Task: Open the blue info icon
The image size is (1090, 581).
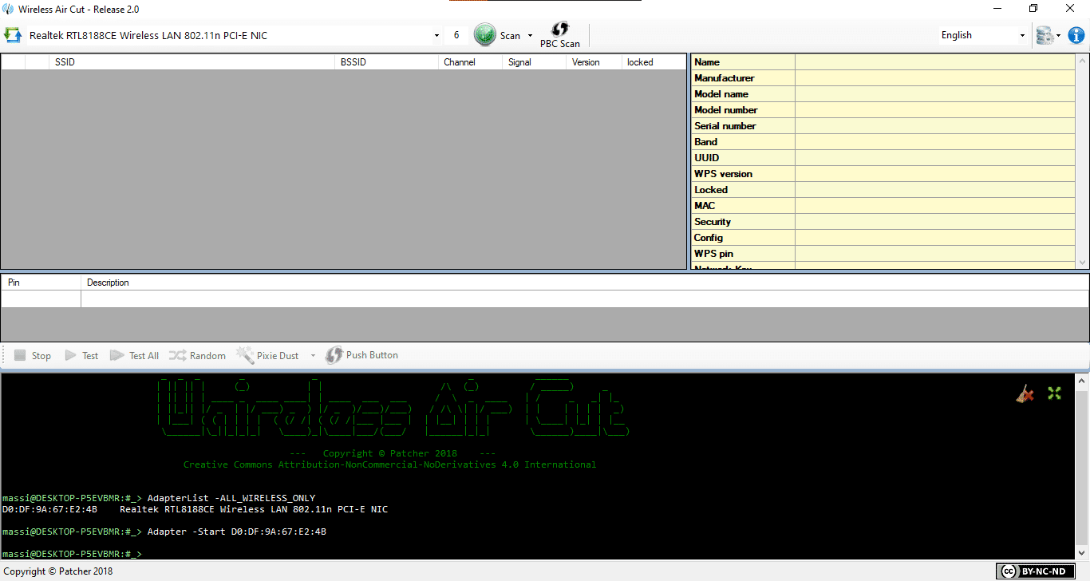Action: pyautogui.click(x=1076, y=35)
